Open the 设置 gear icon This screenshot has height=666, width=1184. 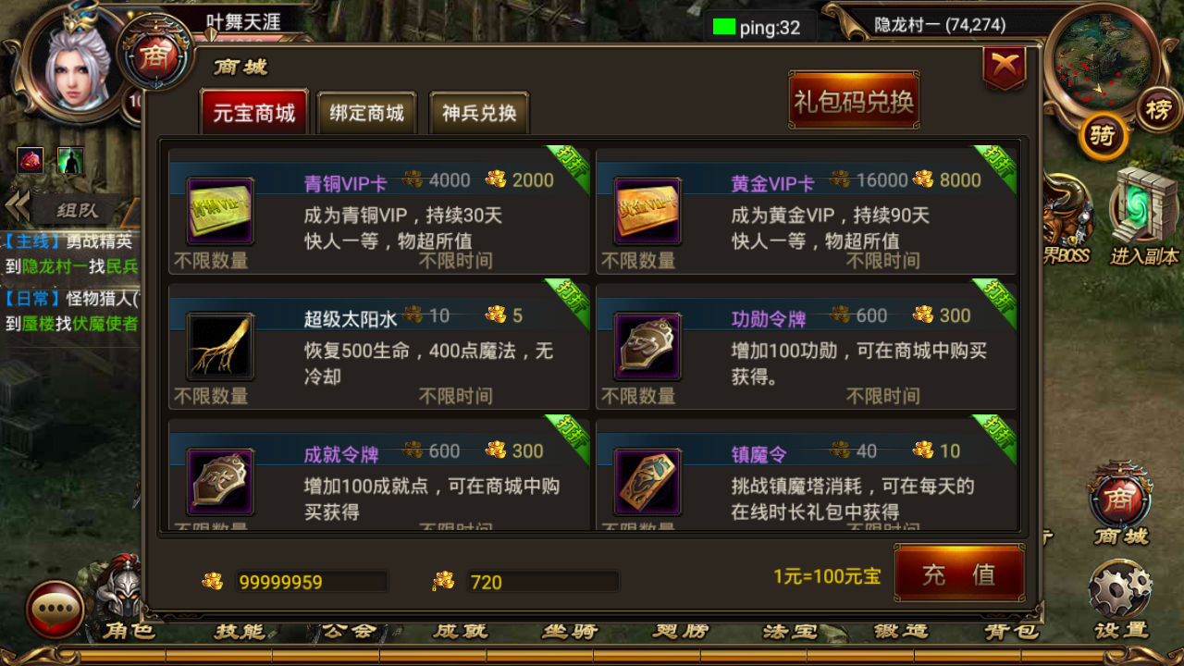pos(1120,589)
